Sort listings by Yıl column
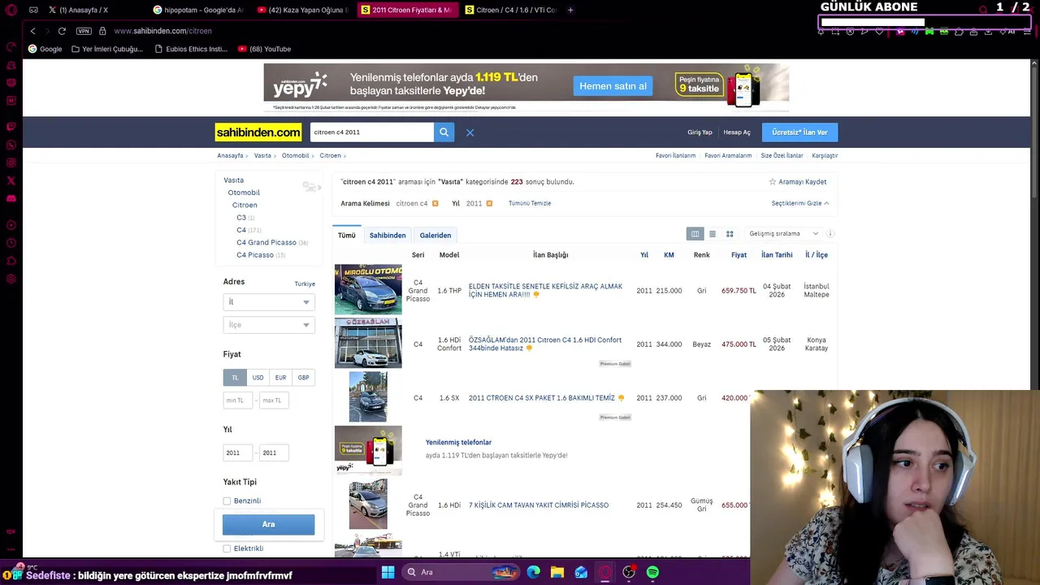 (644, 255)
